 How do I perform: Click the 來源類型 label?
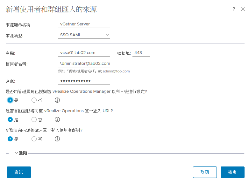pos(14,36)
